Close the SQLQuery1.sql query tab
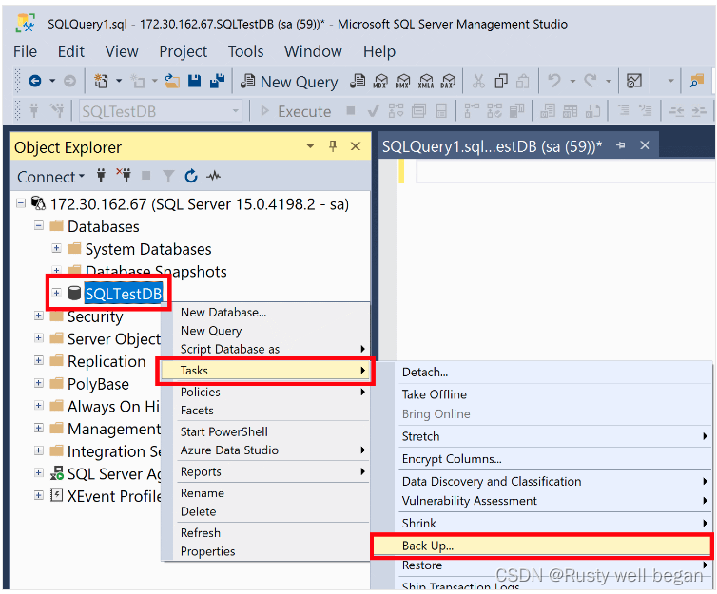 (645, 145)
